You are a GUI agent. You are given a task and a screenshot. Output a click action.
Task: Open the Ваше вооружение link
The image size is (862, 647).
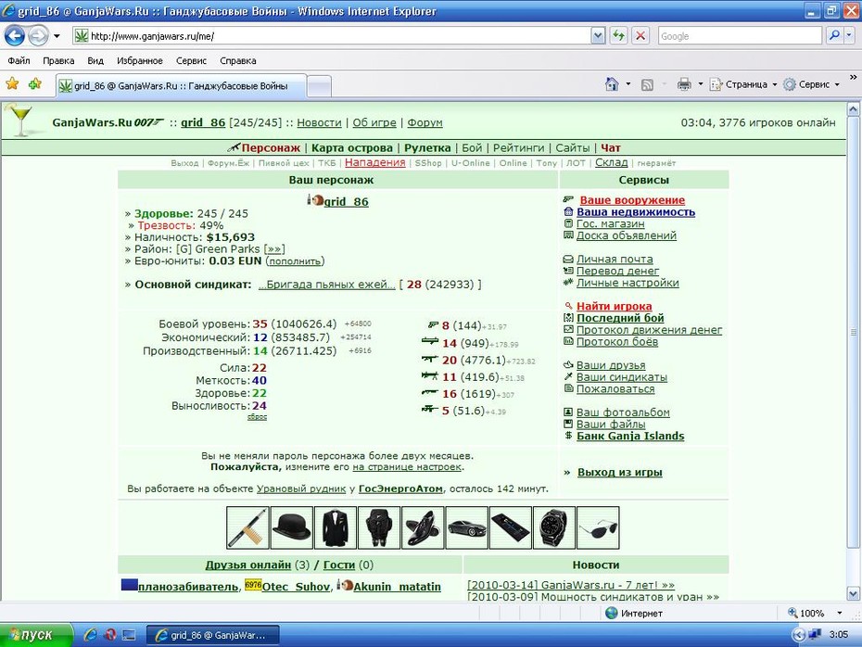632,200
